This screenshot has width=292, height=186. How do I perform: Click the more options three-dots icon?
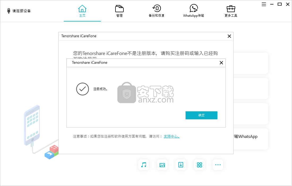tap(218, 165)
